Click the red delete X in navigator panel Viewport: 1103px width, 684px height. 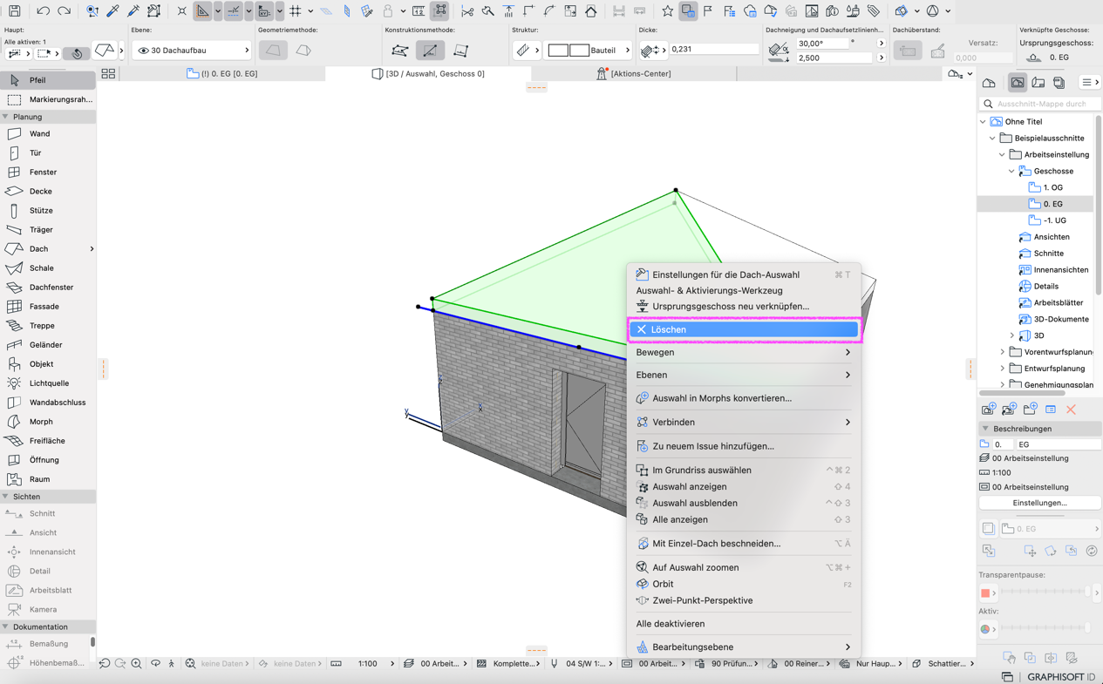1072,410
